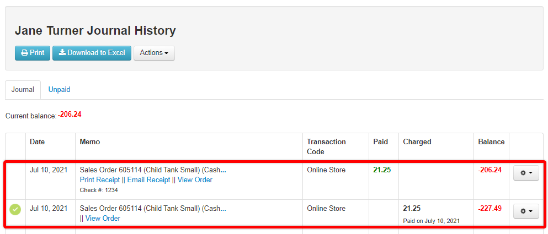Open View Order link beside Email Receipt
Viewport: 548px width, 234px height.
pyautogui.click(x=195, y=180)
